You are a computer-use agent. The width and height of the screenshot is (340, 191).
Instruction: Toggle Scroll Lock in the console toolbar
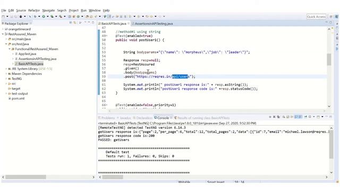(x=288, y=117)
